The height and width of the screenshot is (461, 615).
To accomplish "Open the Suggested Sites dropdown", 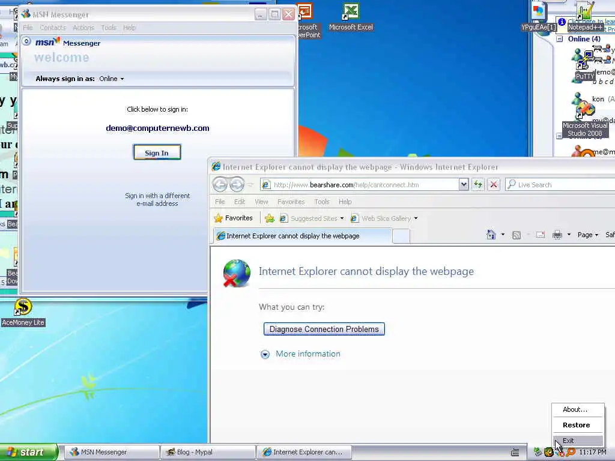I will [342, 218].
